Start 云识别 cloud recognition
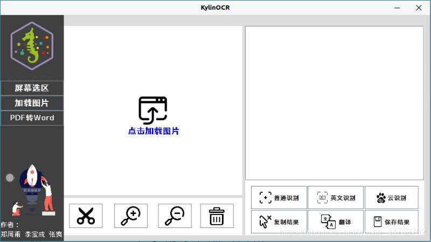 click(392, 197)
